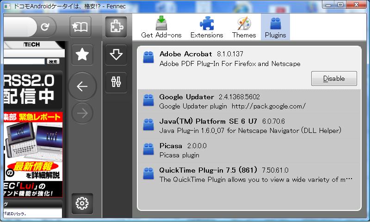Select the Picasa plugin title
This screenshot has height=222, width=370.
(171, 146)
